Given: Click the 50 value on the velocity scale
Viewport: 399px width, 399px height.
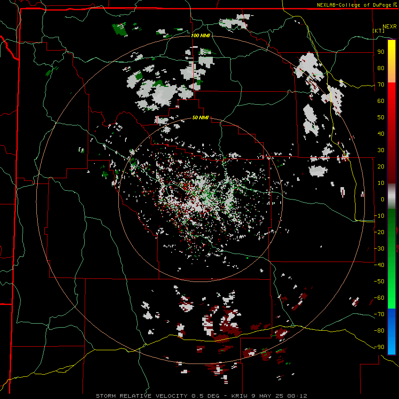Looking at the screenshot, I should click(x=381, y=117).
